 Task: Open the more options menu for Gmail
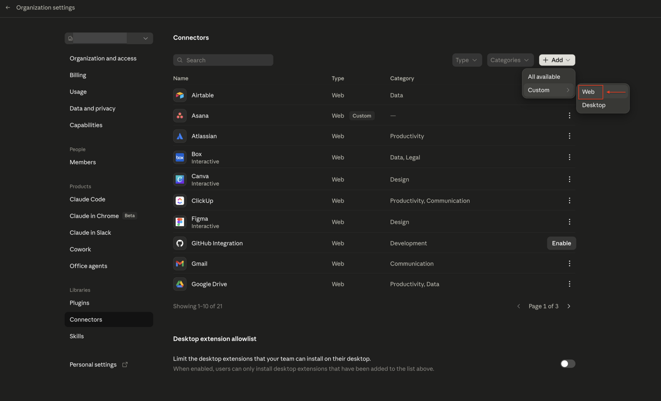(x=569, y=264)
